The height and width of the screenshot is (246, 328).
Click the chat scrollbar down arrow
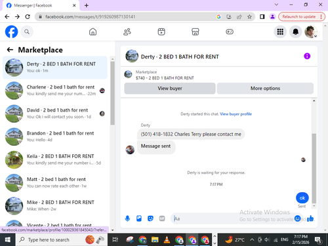(314, 206)
